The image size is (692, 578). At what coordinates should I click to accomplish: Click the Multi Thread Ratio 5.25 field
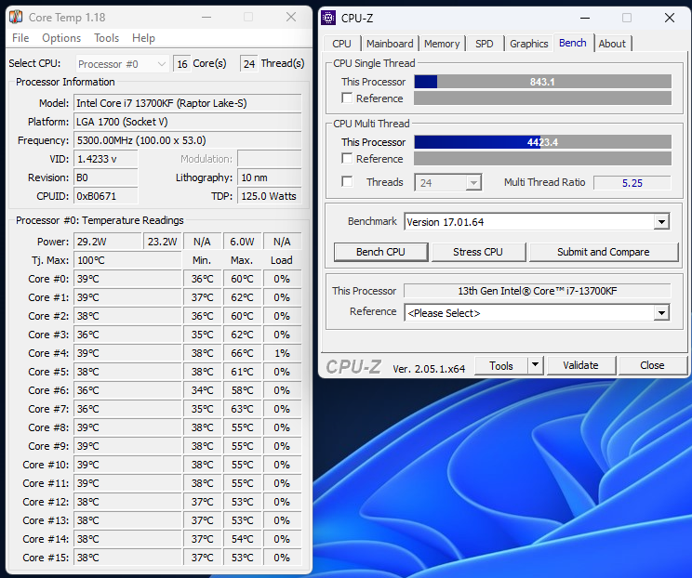(632, 182)
